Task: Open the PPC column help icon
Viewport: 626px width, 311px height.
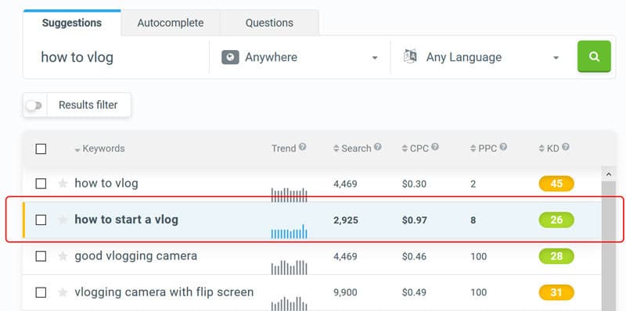Action: 503,147
